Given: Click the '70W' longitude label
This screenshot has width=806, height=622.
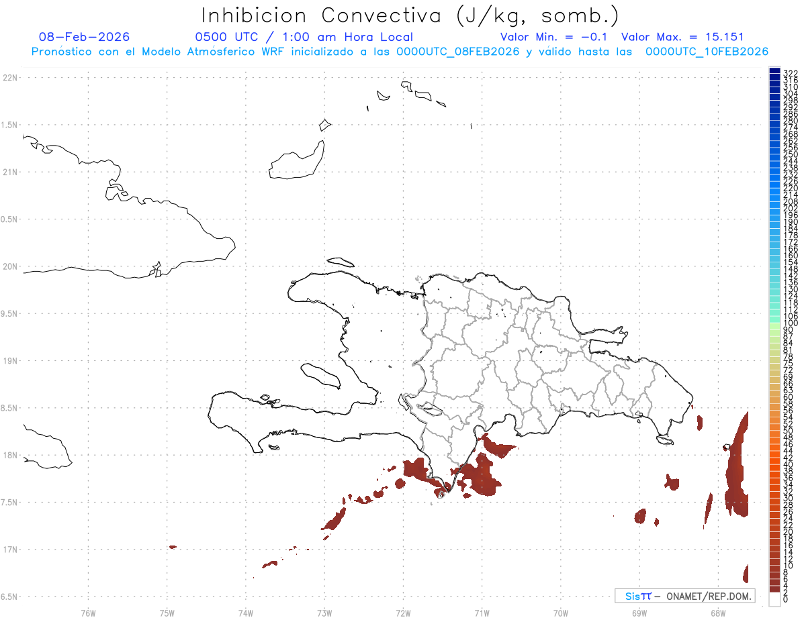Looking at the screenshot, I should pos(561,613).
